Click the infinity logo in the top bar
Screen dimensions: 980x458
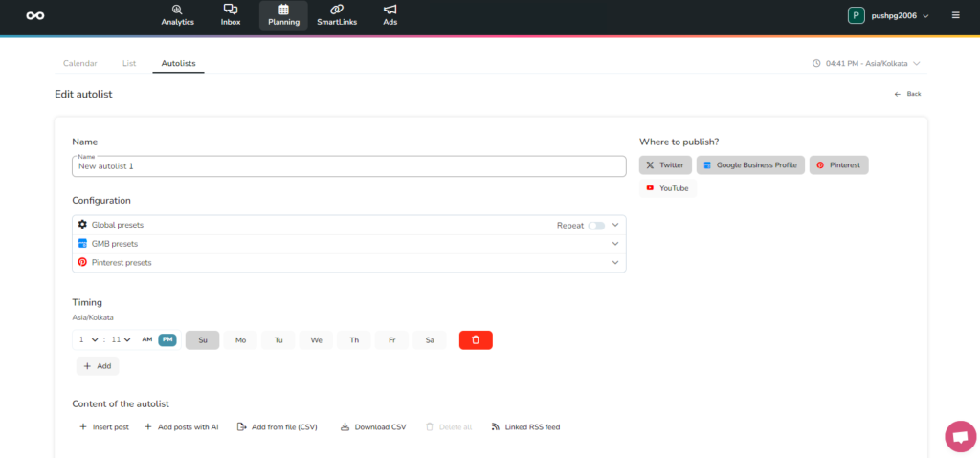point(35,15)
